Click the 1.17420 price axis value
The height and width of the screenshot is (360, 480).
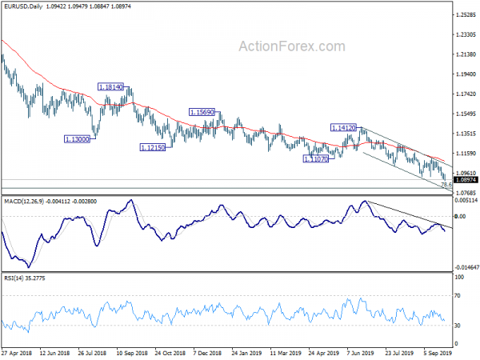point(466,94)
